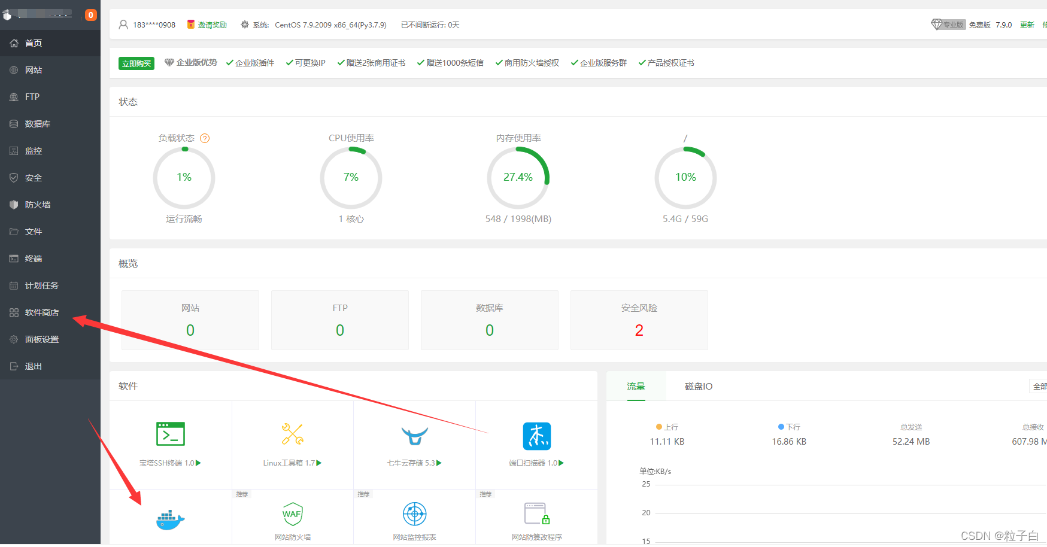Click the Linux工具箱 tools icon

293,434
